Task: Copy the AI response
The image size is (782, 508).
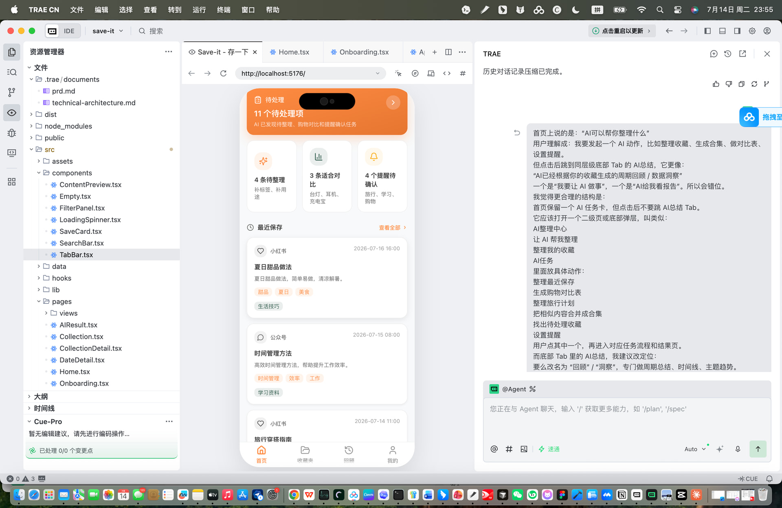Action: [742, 84]
